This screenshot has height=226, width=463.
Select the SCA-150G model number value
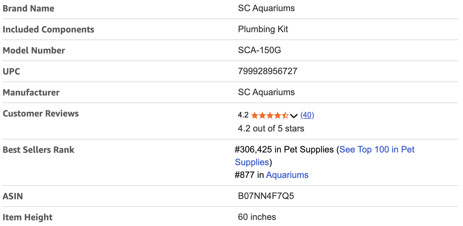[259, 50]
